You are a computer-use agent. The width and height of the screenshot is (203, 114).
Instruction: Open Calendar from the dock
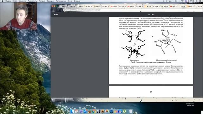click(77, 111)
